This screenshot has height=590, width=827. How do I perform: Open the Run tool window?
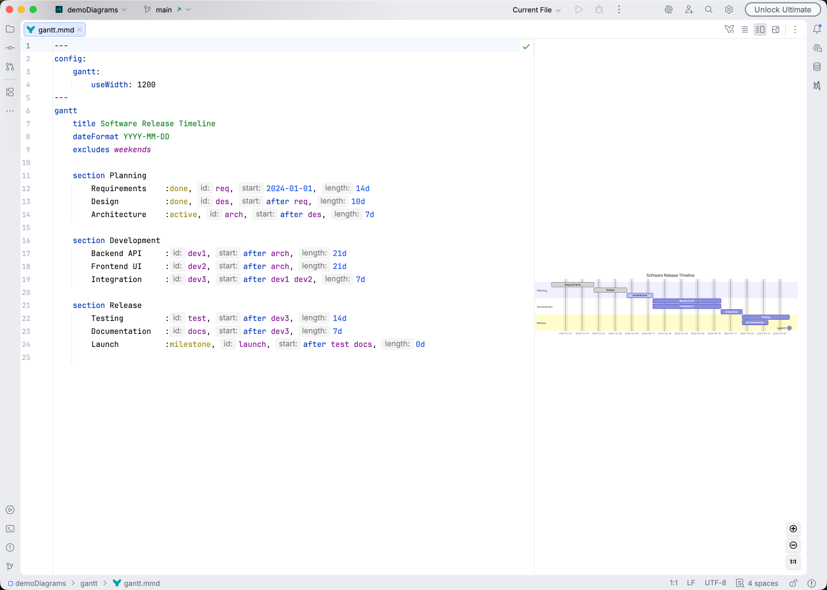(x=9, y=509)
